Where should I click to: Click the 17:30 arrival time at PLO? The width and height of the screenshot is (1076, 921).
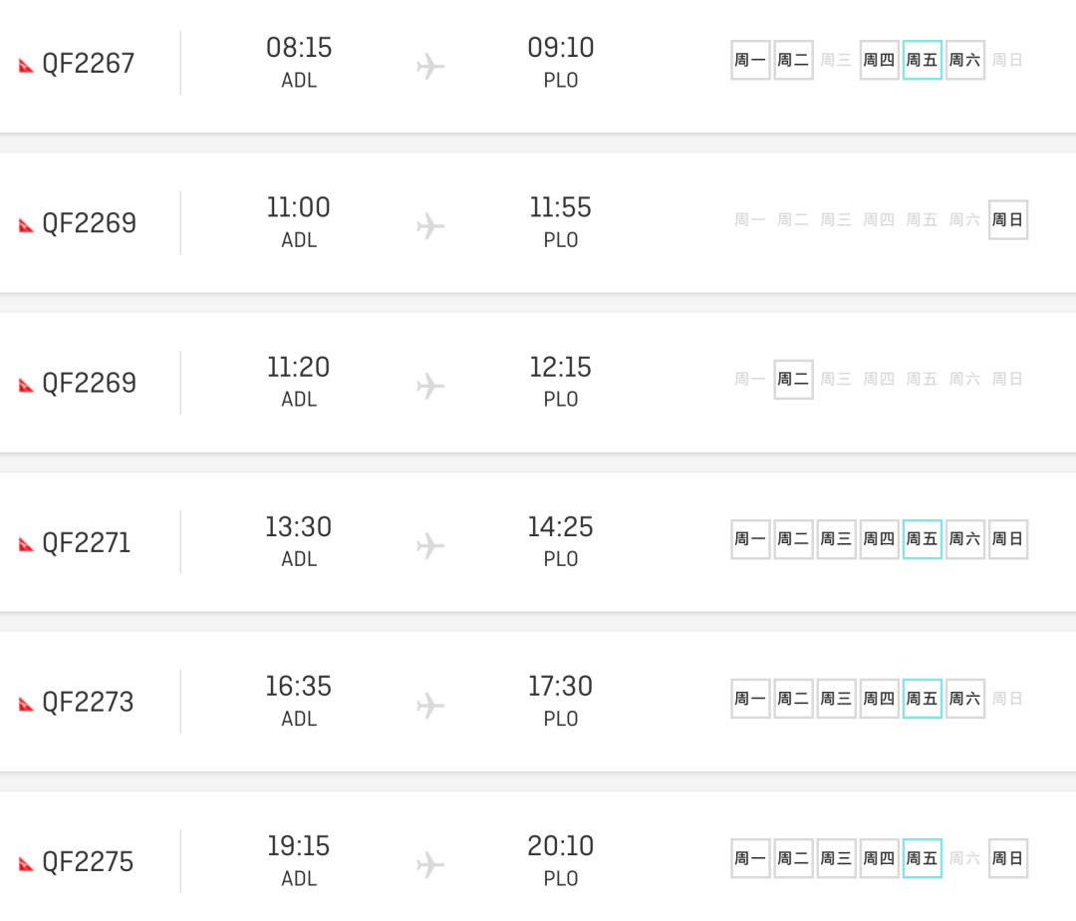tap(560, 686)
